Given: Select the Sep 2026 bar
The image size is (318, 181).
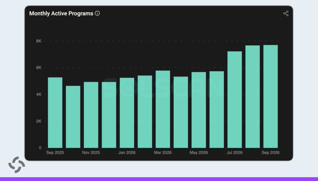Looking at the screenshot, I should [x=270, y=96].
